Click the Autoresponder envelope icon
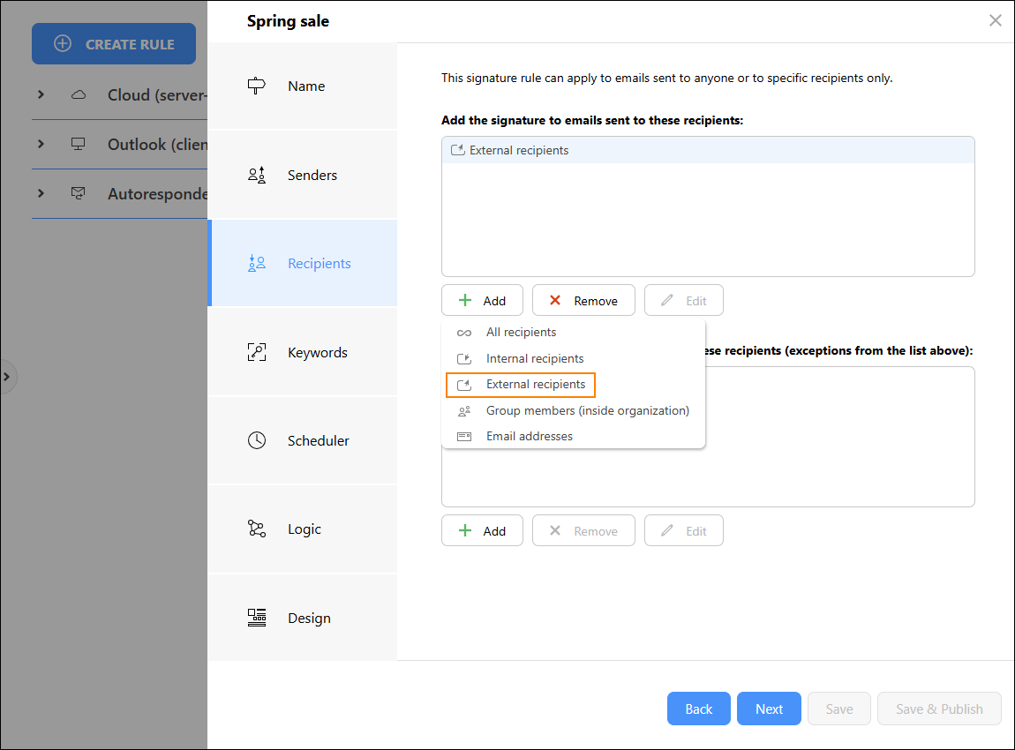 79,193
